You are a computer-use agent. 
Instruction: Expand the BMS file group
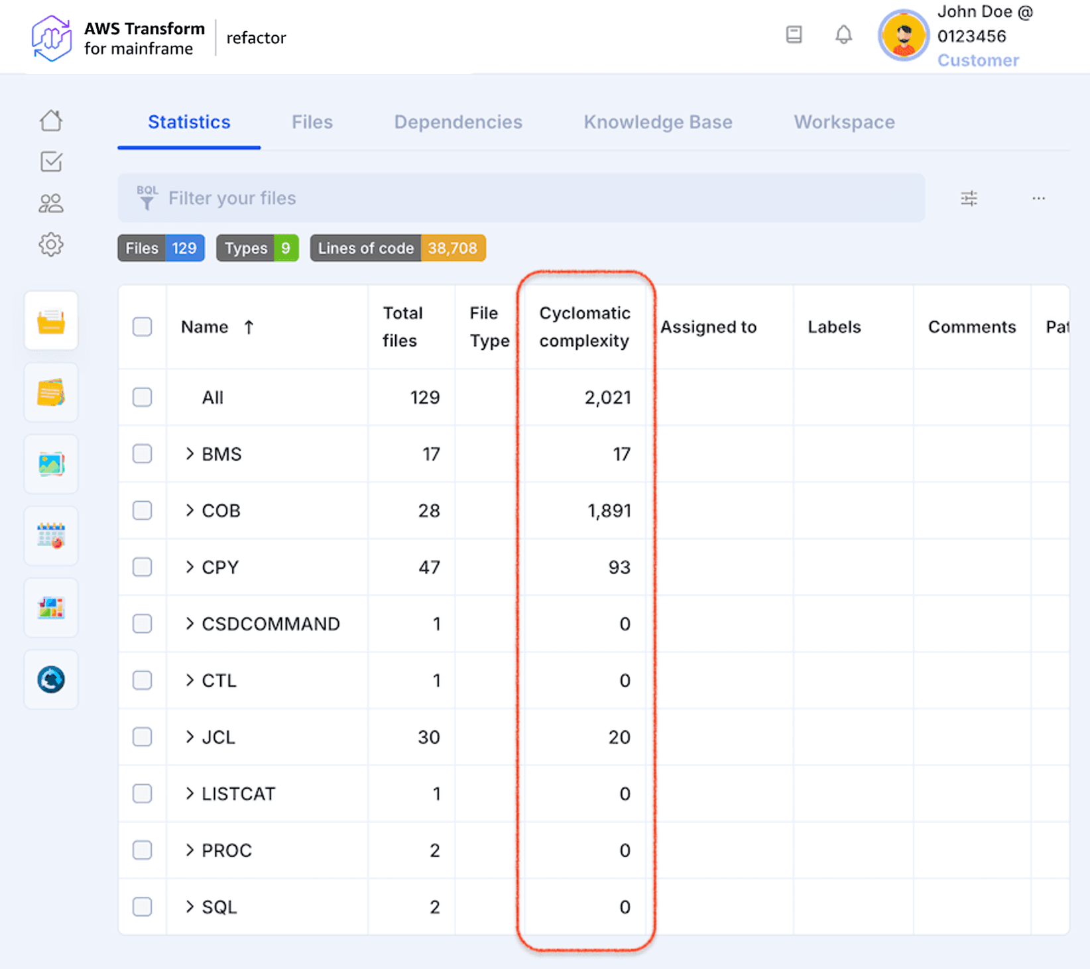190,454
